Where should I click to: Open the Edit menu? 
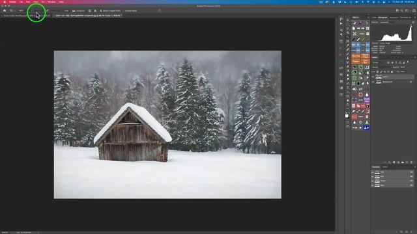coord(28,2)
